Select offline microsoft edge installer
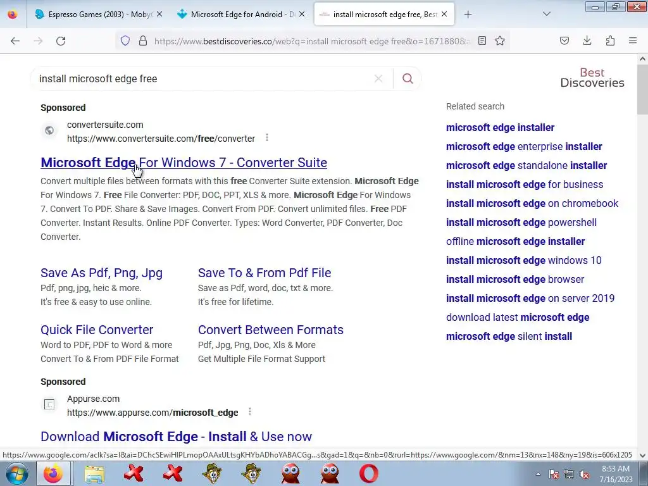The height and width of the screenshot is (486, 648). tap(515, 242)
